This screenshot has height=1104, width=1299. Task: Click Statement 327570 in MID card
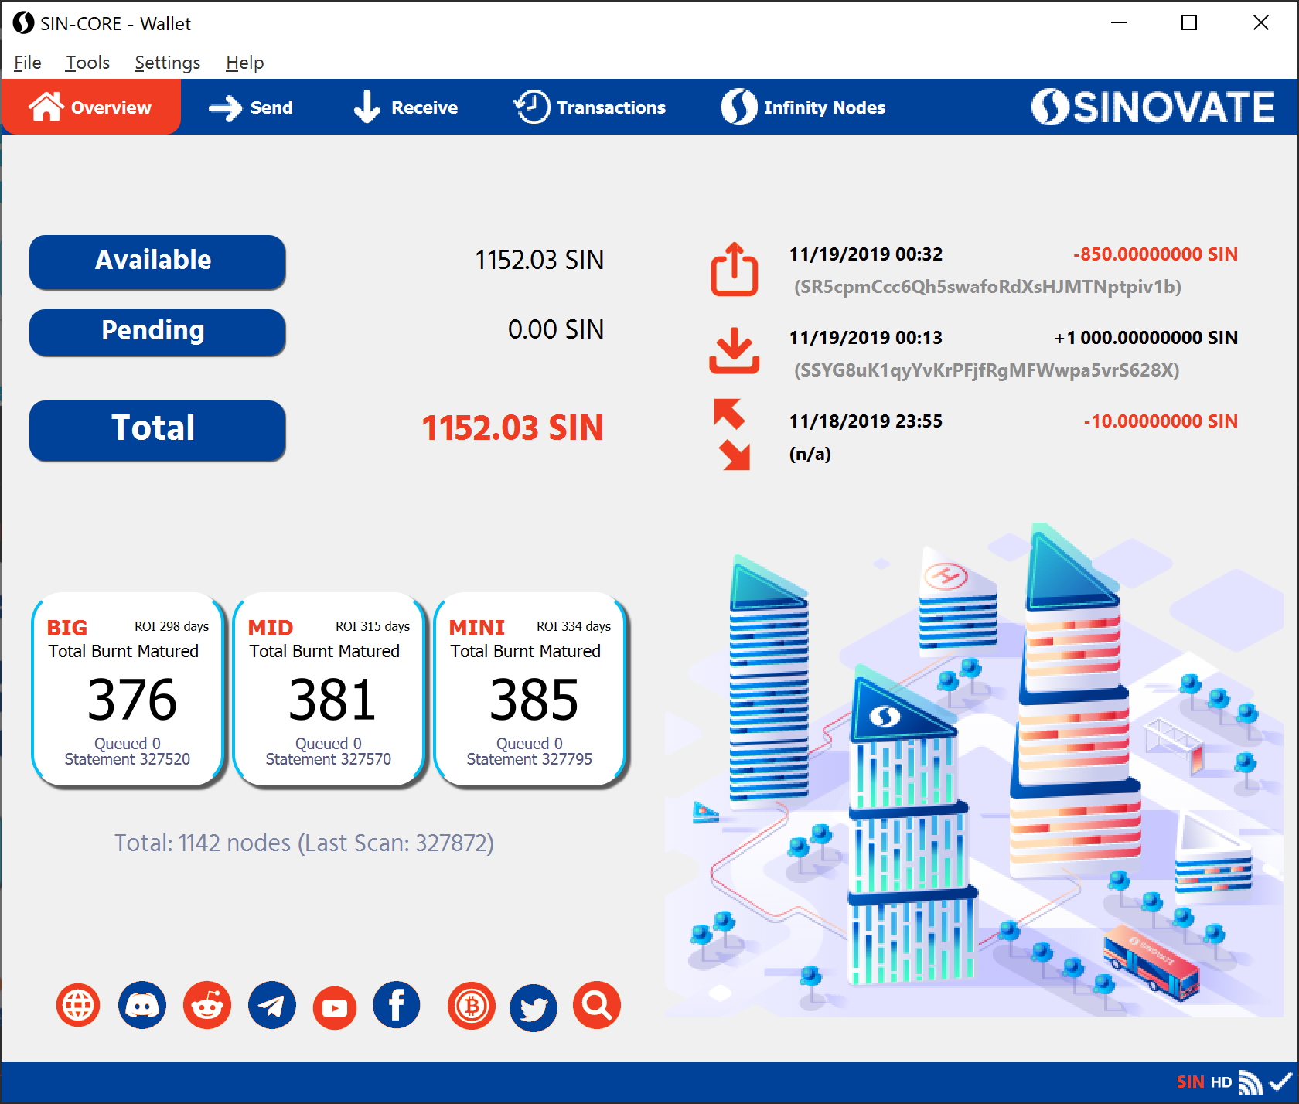point(329,759)
